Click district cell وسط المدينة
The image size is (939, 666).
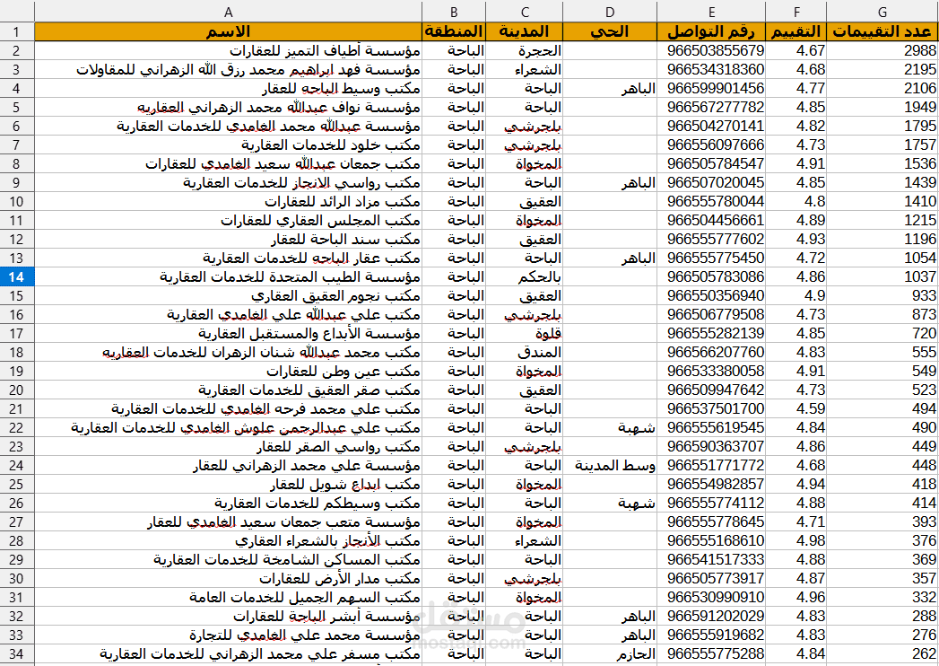click(610, 465)
